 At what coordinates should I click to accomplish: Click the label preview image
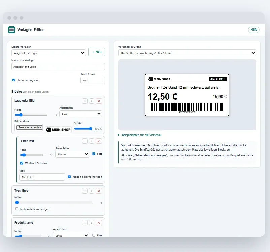pos(187,95)
